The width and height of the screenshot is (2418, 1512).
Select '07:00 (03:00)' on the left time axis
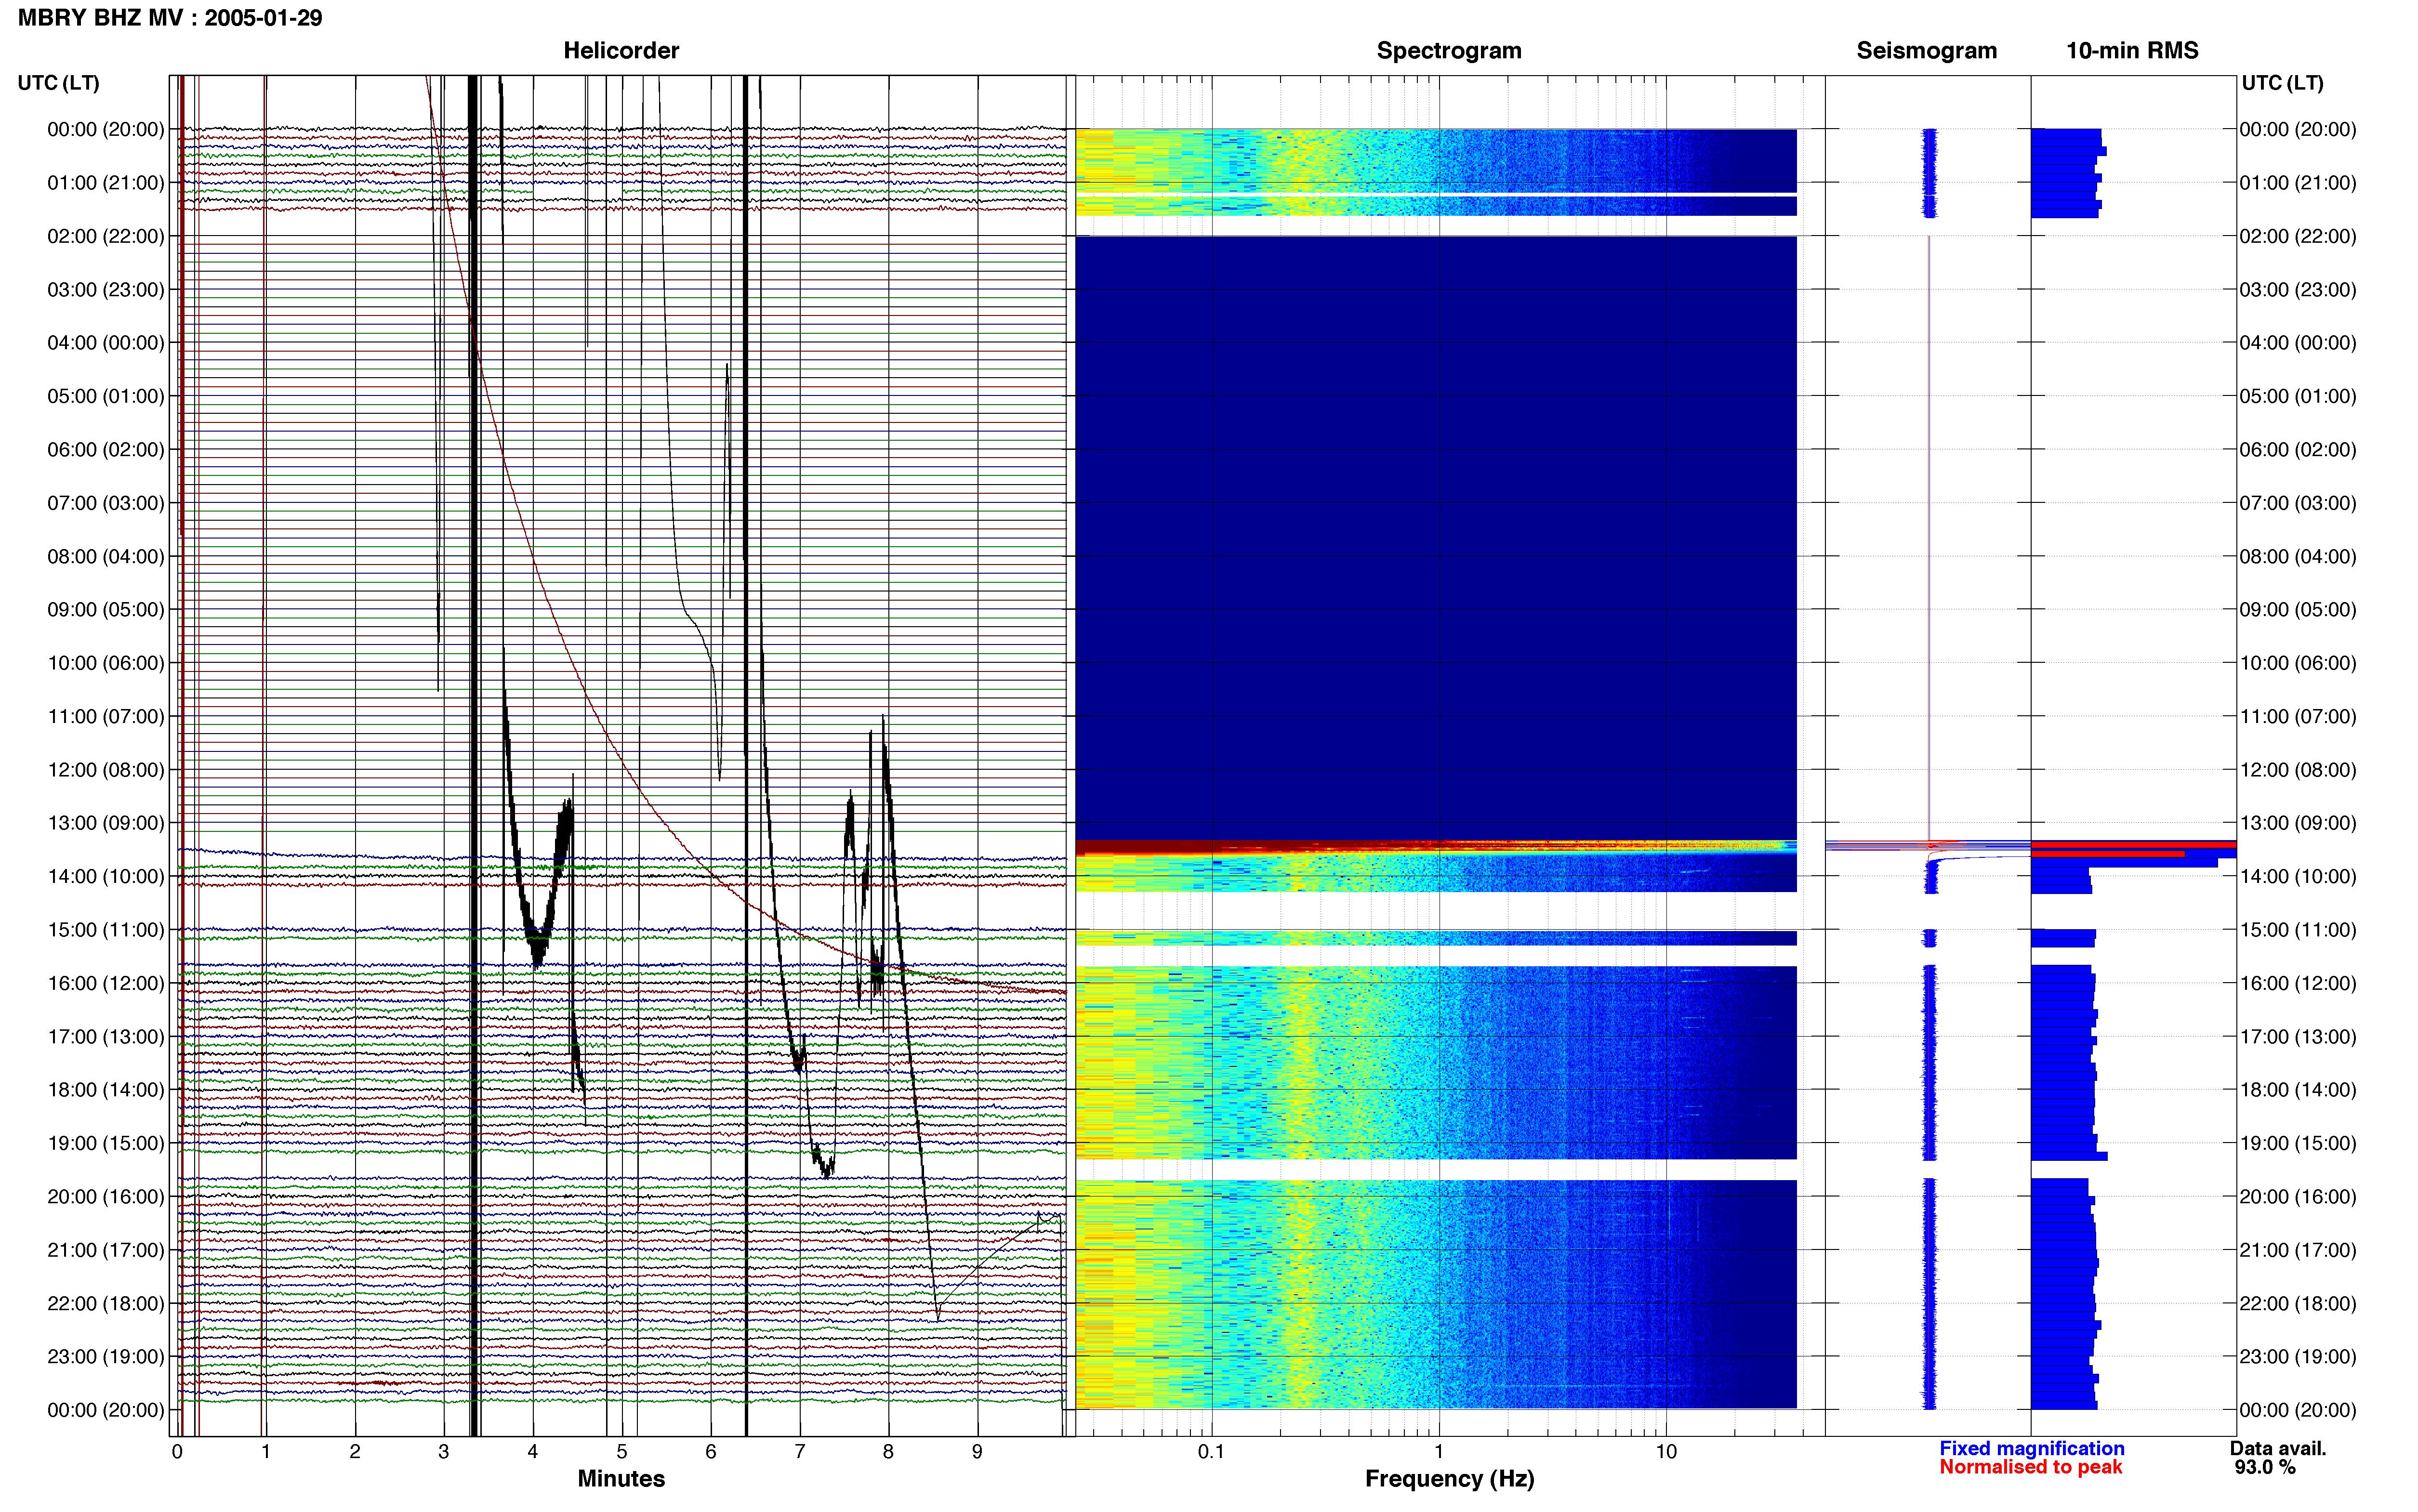pyautogui.click(x=106, y=503)
